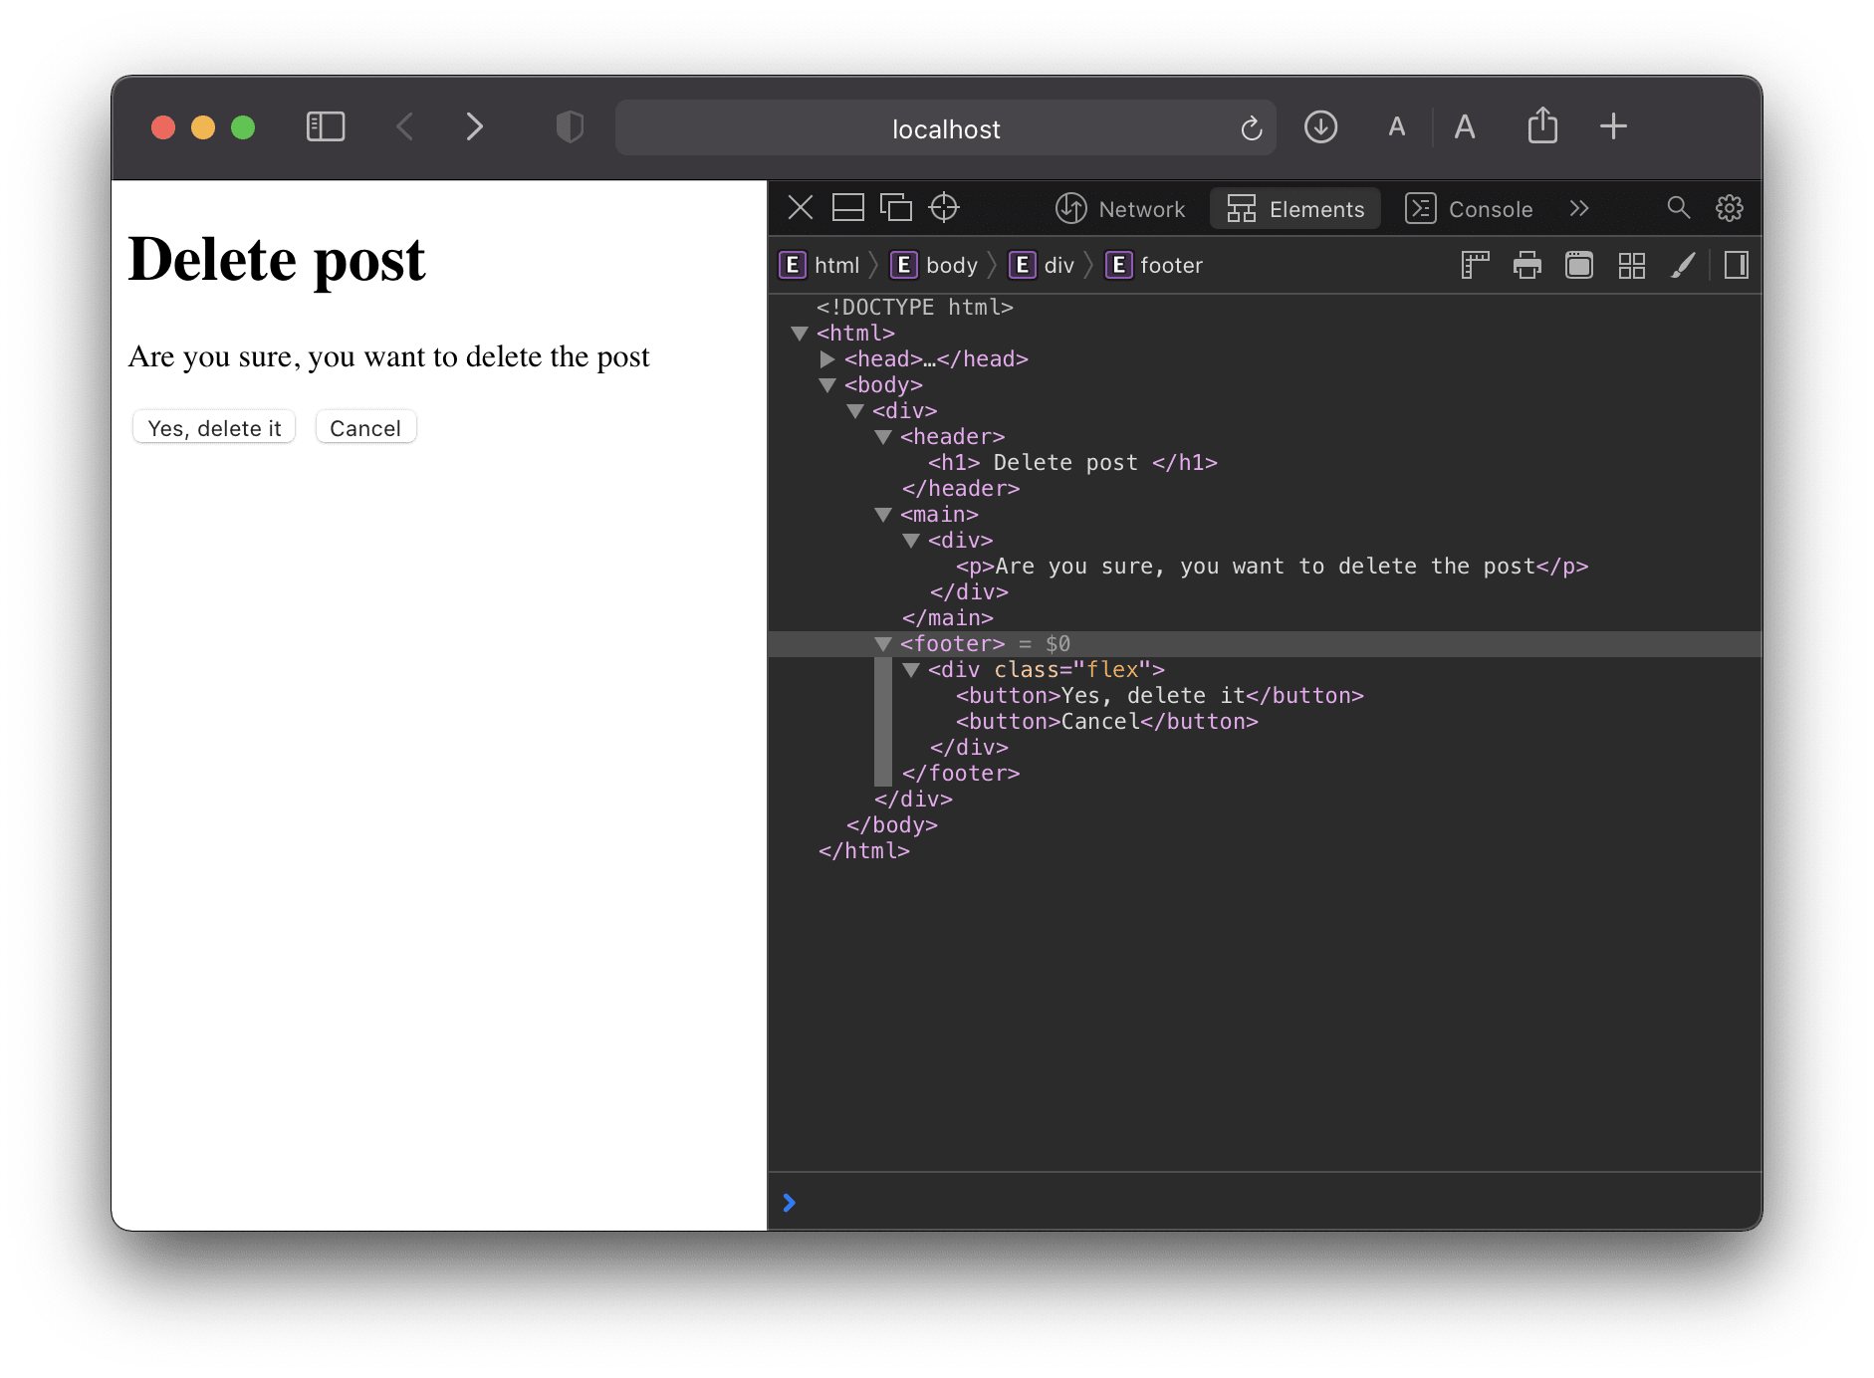1874x1378 pixels.
Task: Toggle print media styles emulation
Action: (1526, 266)
